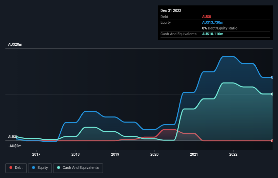Click the AU$13.730m equity value
278x178 pixels.
[x=213, y=22]
